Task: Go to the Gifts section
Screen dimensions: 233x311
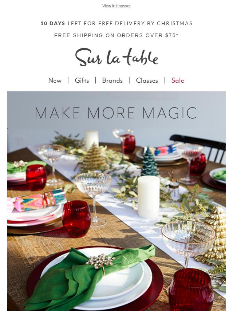Action: tap(82, 80)
